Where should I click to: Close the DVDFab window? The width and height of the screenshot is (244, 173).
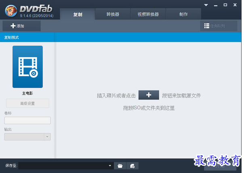(235, 5)
